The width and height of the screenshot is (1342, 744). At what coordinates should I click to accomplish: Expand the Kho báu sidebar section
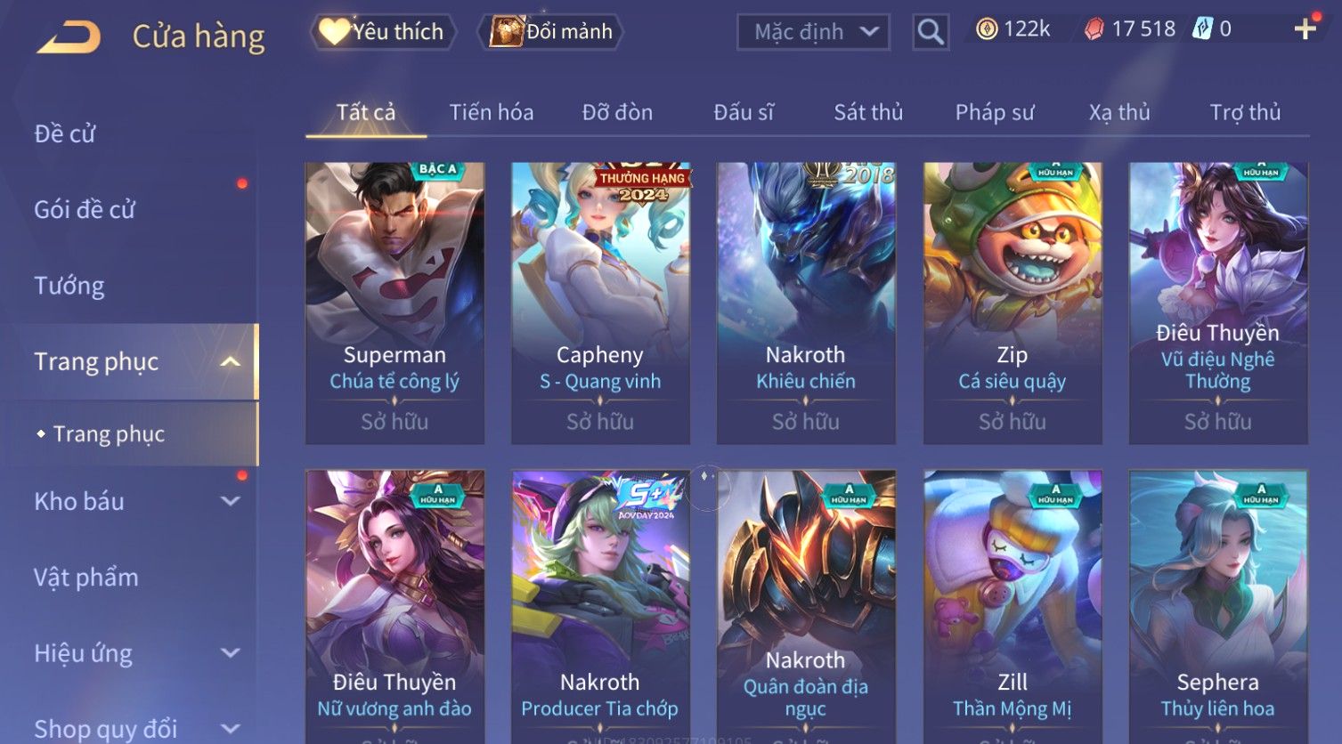[x=231, y=501]
